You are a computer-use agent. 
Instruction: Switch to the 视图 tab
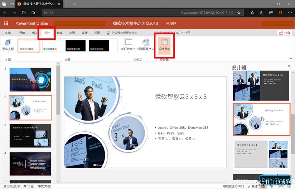[97, 33]
